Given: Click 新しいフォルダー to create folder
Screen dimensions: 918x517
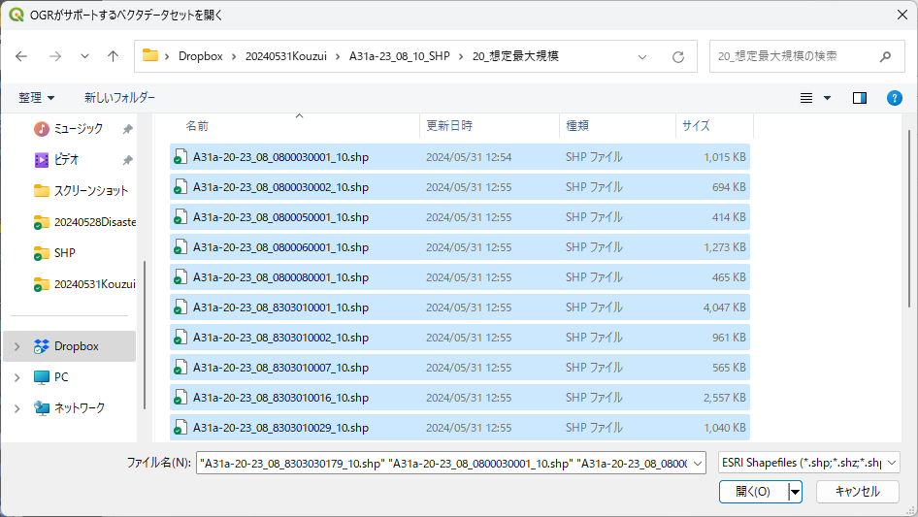Looking at the screenshot, I should [x=119, y=98].
